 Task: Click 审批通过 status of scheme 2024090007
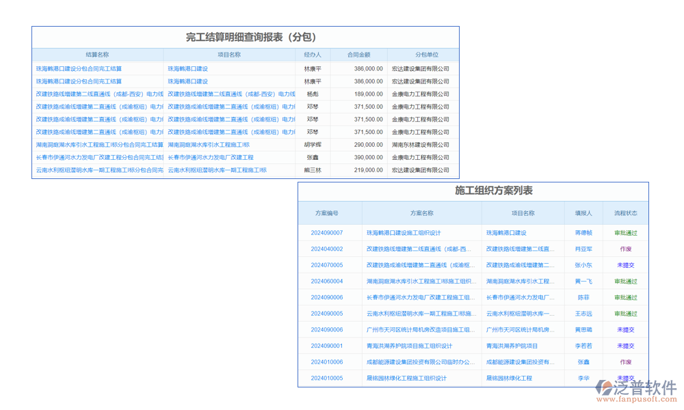tap(626, 232)
